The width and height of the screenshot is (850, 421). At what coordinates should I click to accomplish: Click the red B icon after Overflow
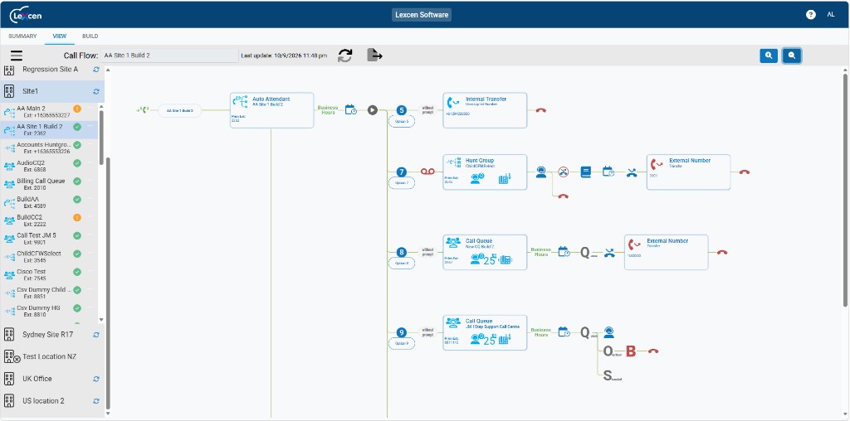(x=631, y=351)
